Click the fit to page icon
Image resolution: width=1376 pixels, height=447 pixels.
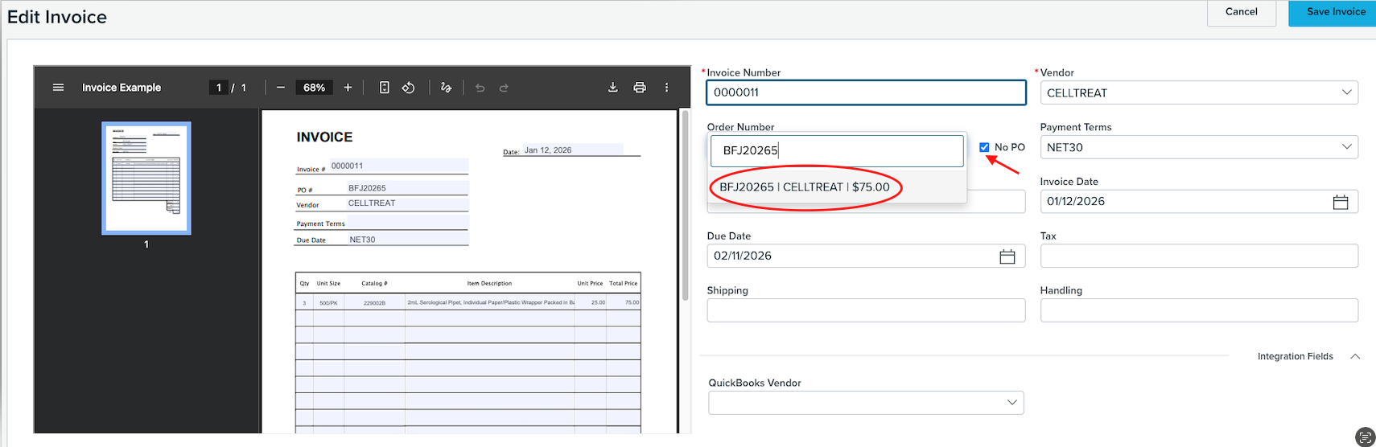(385, 88)
